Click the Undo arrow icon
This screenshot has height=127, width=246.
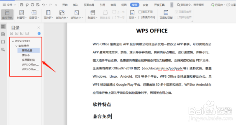coord(43,5)
